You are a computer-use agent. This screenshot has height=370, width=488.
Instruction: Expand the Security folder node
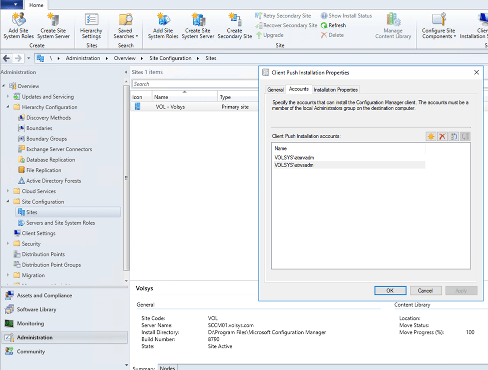pos(8,244)
